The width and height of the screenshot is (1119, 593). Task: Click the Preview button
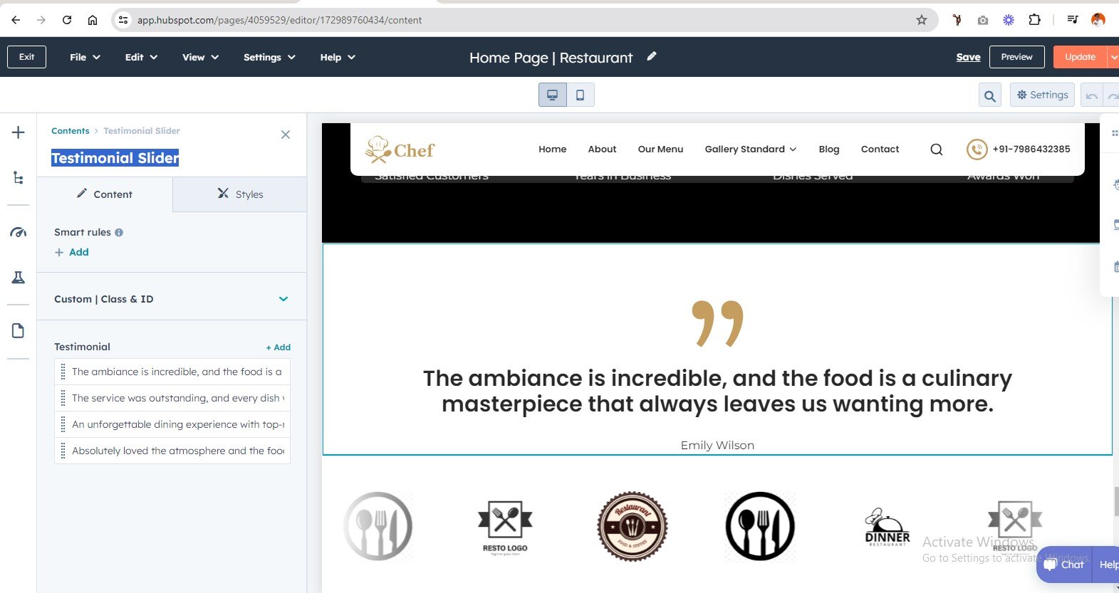pos(1016,57)
